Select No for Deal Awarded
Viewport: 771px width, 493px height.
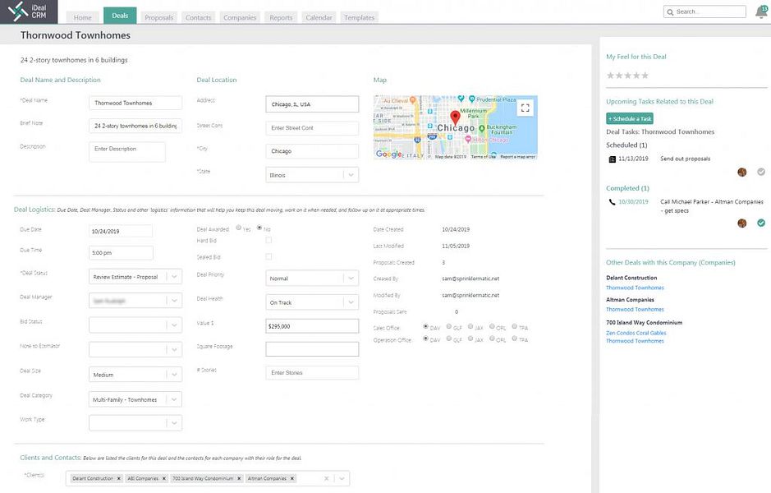(259, 228)
